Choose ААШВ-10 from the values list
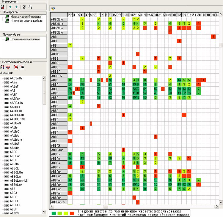The width and height of the screenshot is (223, 217). 17,111
